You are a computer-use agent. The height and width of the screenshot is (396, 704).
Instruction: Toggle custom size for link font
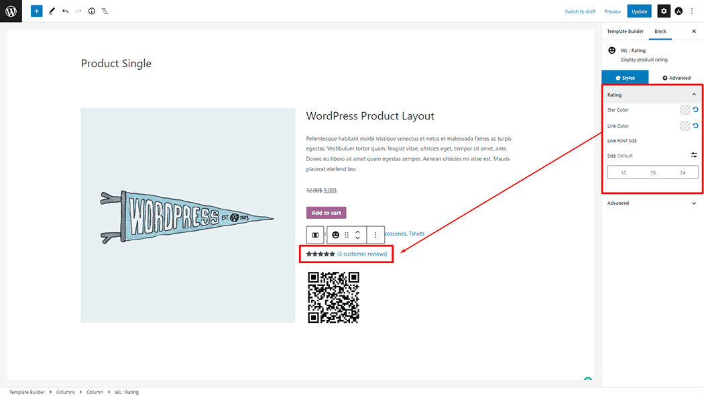(x=694, y=155)
